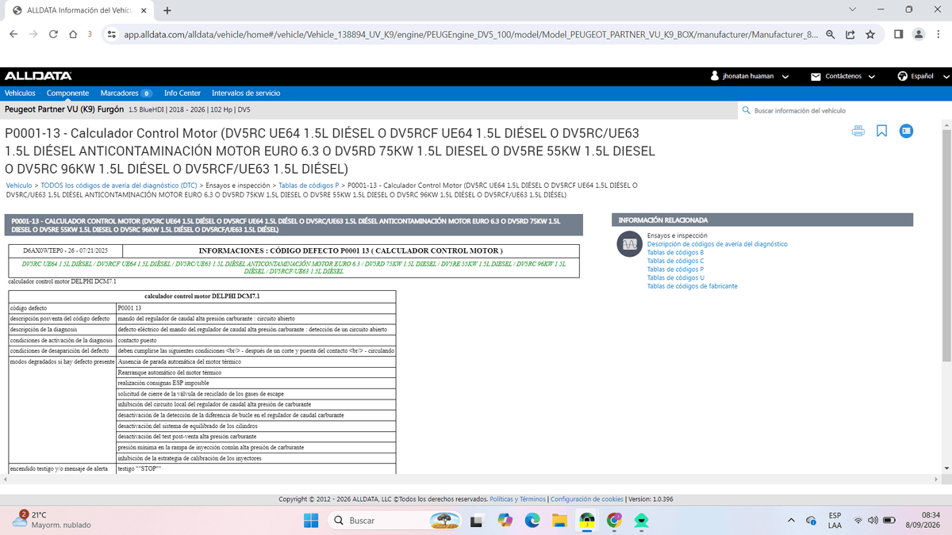
Task: Open the Vehículos menu
Action: coord(20,93)
